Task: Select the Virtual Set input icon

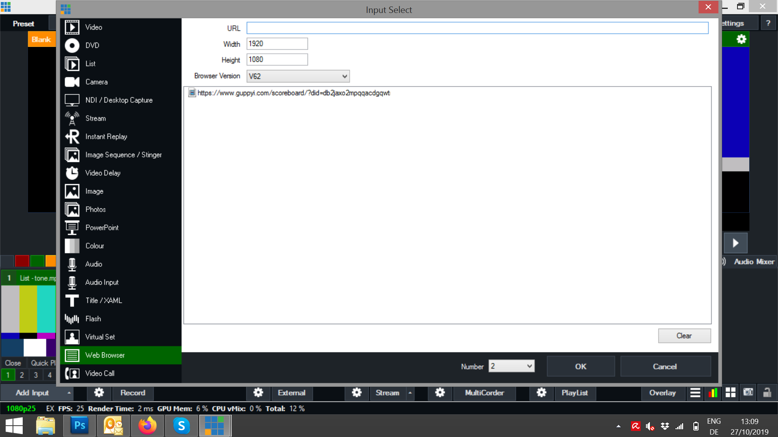Action: coord(72,337)
